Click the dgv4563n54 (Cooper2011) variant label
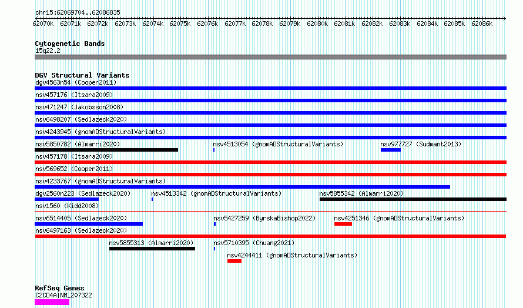Image resolution: width=523 pixels, height=308 pixels. (x=76, y=82)
